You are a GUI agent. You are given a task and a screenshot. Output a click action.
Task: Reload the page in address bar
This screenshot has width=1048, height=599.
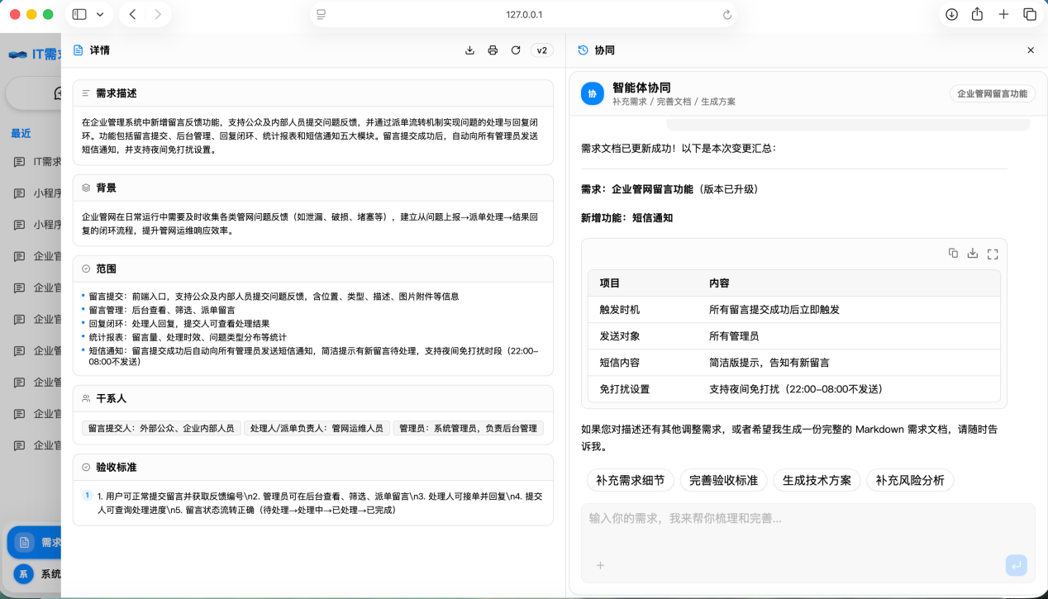click(x=727, y=15)
